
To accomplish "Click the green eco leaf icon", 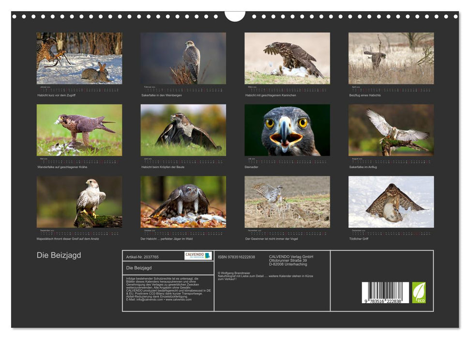I will pyautogui.click(x=419, y=293).
